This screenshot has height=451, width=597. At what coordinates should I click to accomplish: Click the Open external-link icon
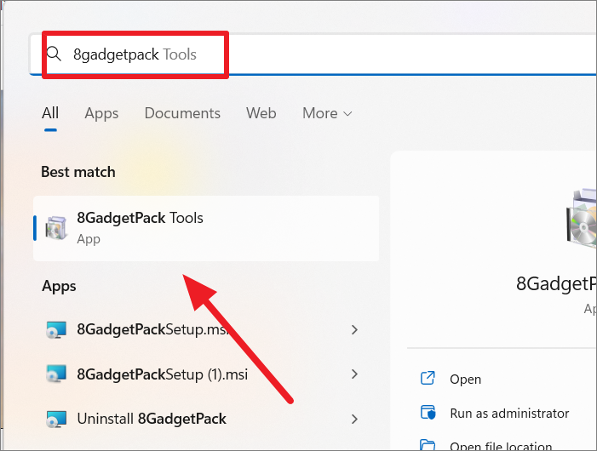point(428,379)
